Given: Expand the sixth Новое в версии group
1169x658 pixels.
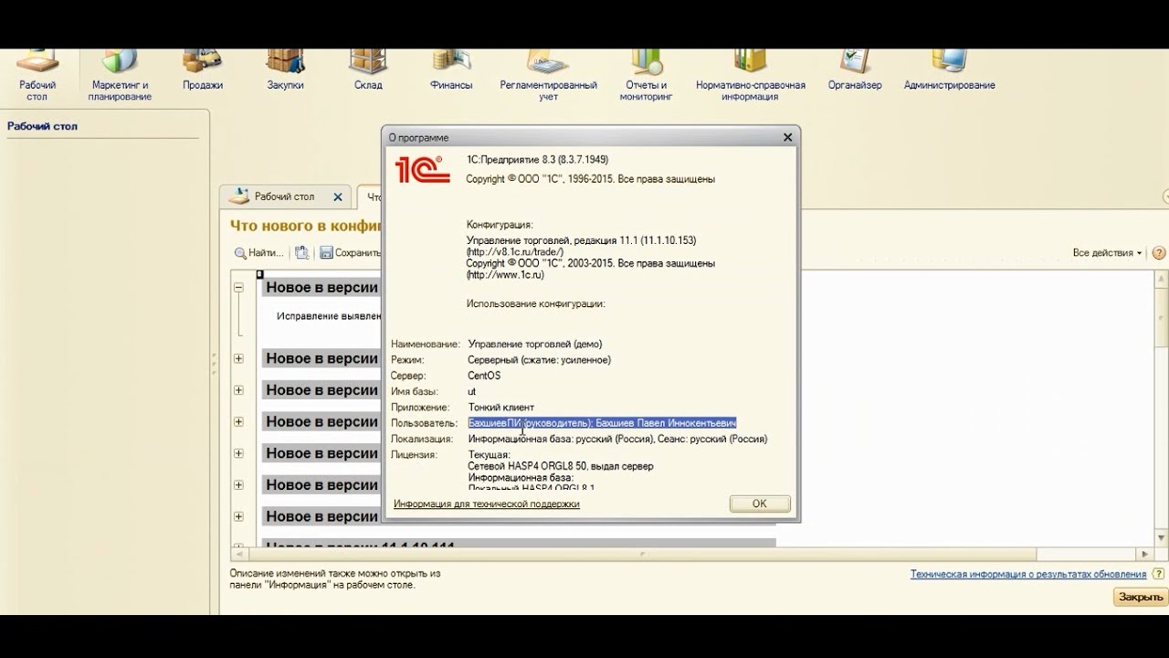Looking at the screenshot, I should click(238, 484).
